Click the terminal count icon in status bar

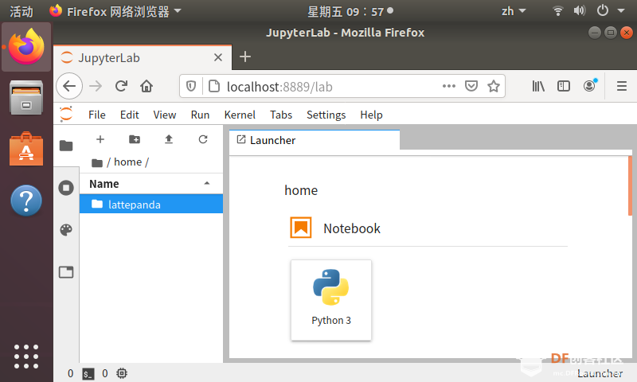[88, 374]
